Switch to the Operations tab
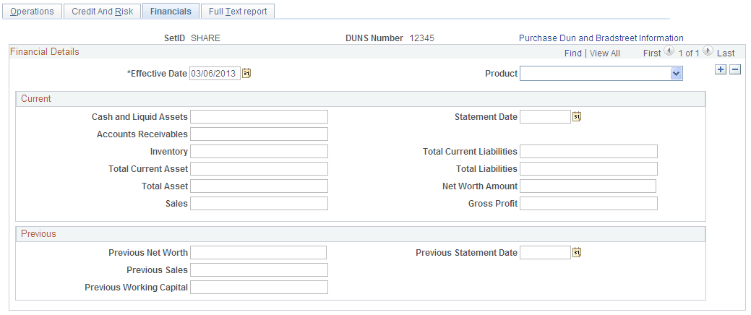Screen dimensions: 751x315 (33, 12)
